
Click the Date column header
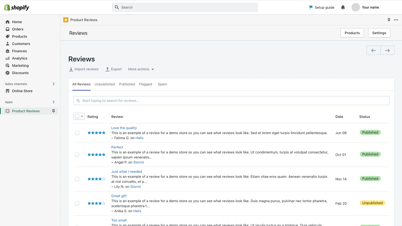339,117
